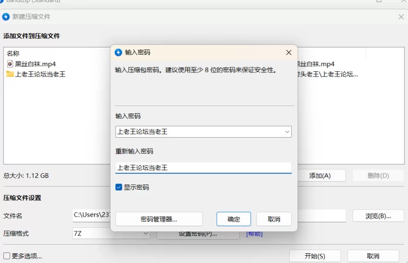Open the 压缩格式 7Z dropdown
This screenshot has width=408, height=263.
(145, 233)
